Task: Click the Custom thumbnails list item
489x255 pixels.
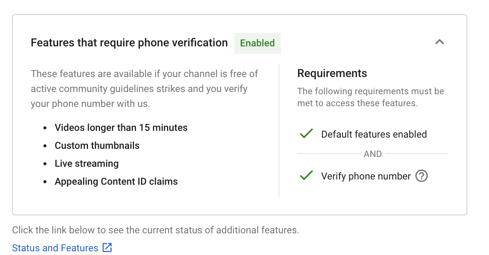Action: coord(97,145)
